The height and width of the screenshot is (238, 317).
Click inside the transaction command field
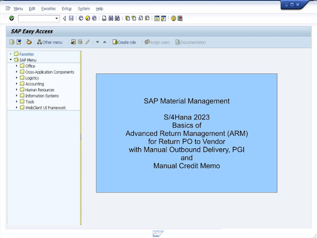tap(36, 19)
